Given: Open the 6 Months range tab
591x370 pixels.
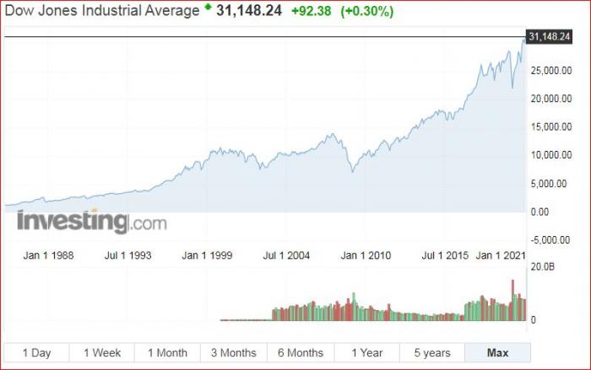Looking at the screenshot, I should (x=300, y=352).
